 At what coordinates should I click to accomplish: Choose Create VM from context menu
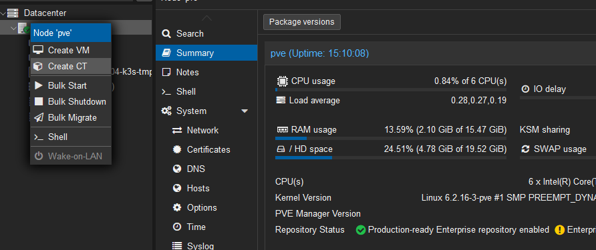click(71, 50)
